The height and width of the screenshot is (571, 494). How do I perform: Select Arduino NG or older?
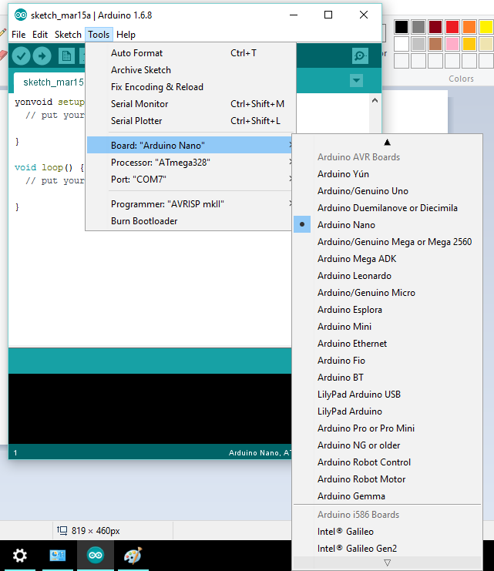click(x=387, y=445)
